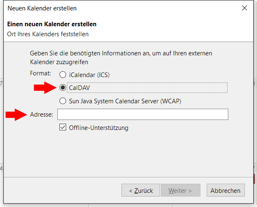Select Sun Java System Calendar Server radio circle
Viewport: 257px width, 207px height.
(63, 101)
